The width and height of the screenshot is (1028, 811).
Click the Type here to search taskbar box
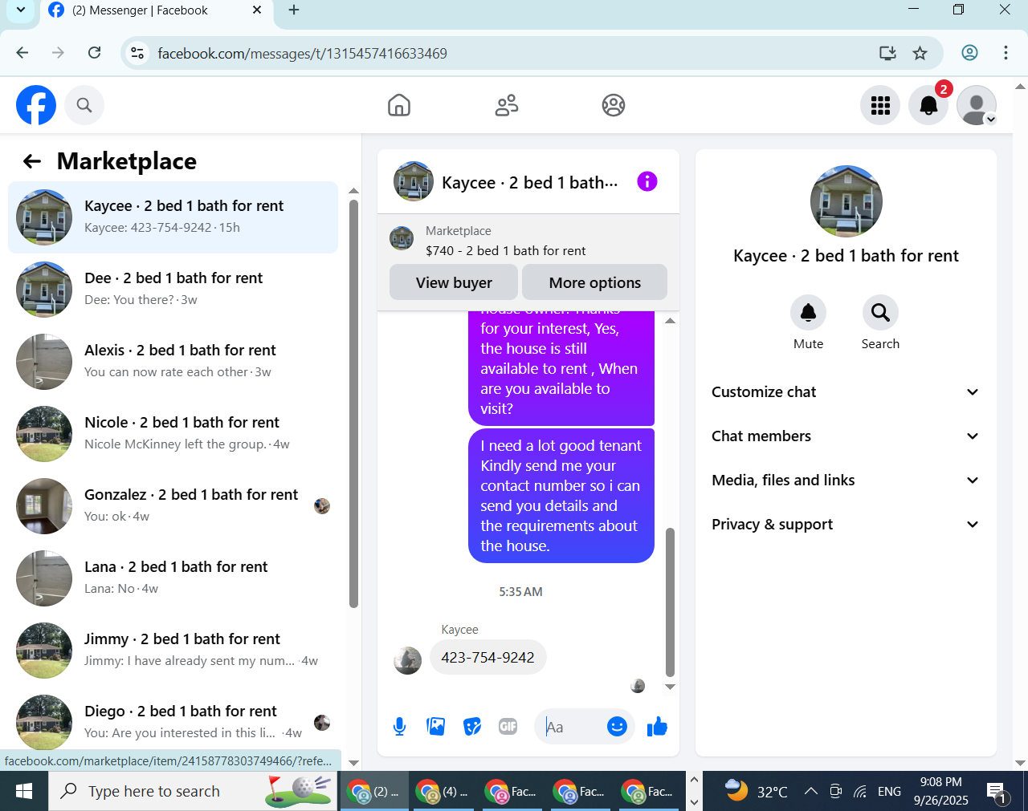pos(193,791)
